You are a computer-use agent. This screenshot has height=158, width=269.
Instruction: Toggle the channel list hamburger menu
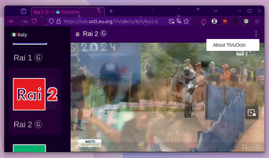pyautogui.click(x=78, y=34)
